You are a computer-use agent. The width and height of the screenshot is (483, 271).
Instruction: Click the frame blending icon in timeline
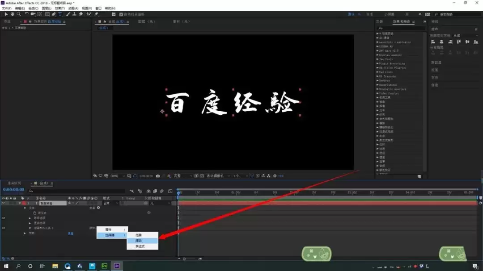155,192
